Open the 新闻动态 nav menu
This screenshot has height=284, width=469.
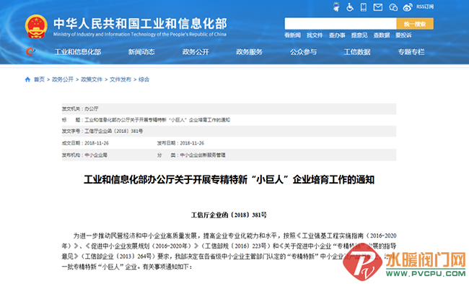coord(141,52)
